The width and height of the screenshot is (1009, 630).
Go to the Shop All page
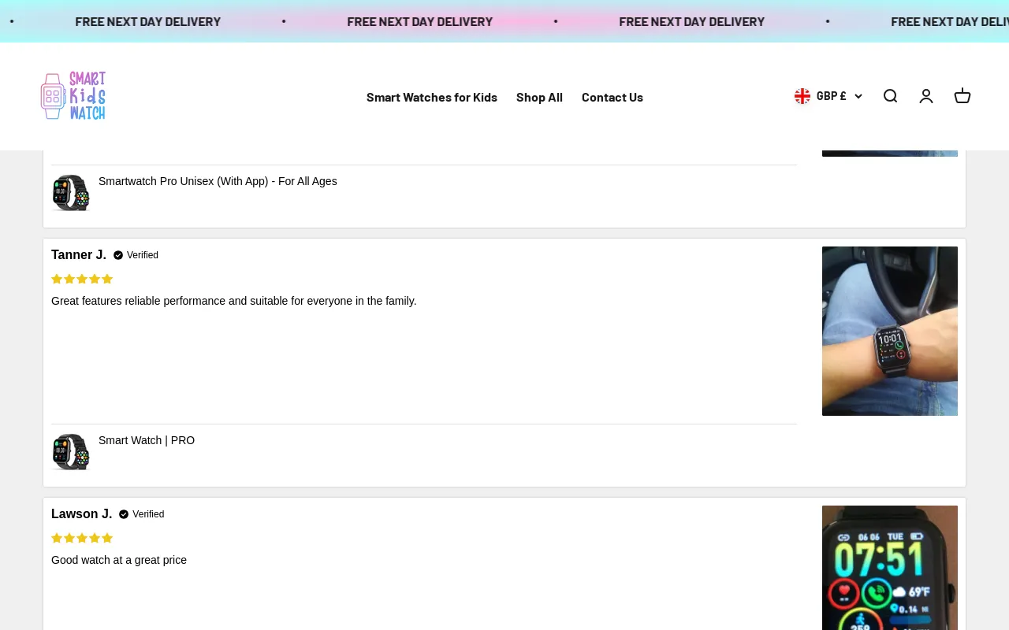539,97
